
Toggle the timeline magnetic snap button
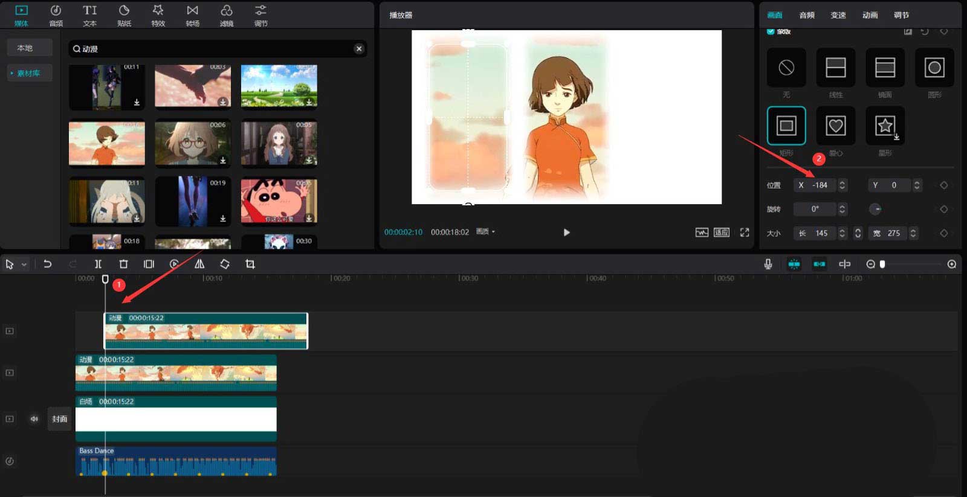point(794,264)
